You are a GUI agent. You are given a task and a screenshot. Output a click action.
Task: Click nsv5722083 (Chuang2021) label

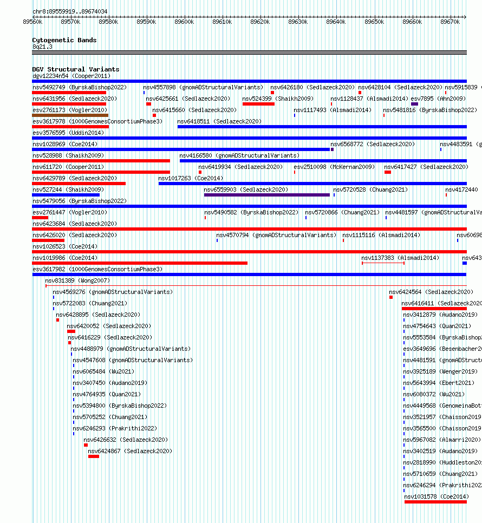click(90, 303)
